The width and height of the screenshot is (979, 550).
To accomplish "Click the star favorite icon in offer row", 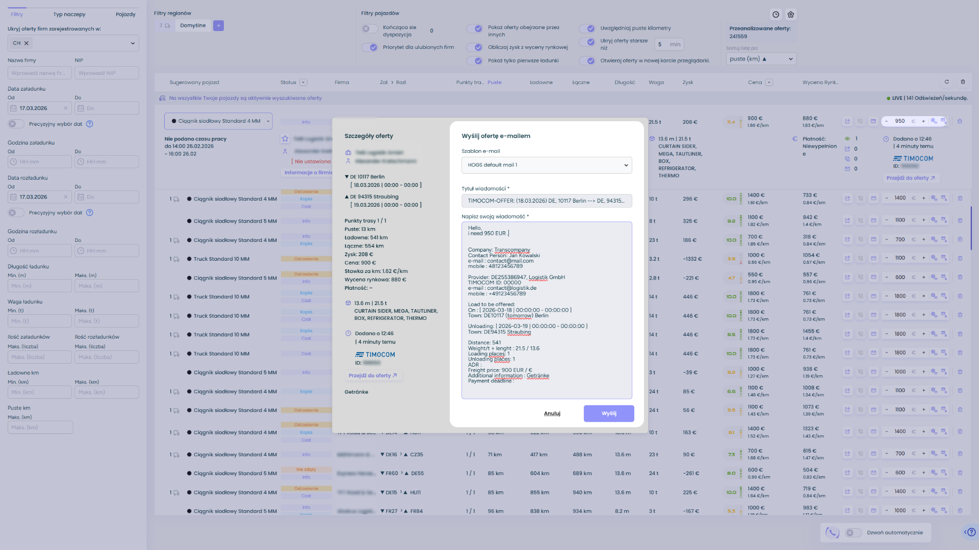I will 285,139.
